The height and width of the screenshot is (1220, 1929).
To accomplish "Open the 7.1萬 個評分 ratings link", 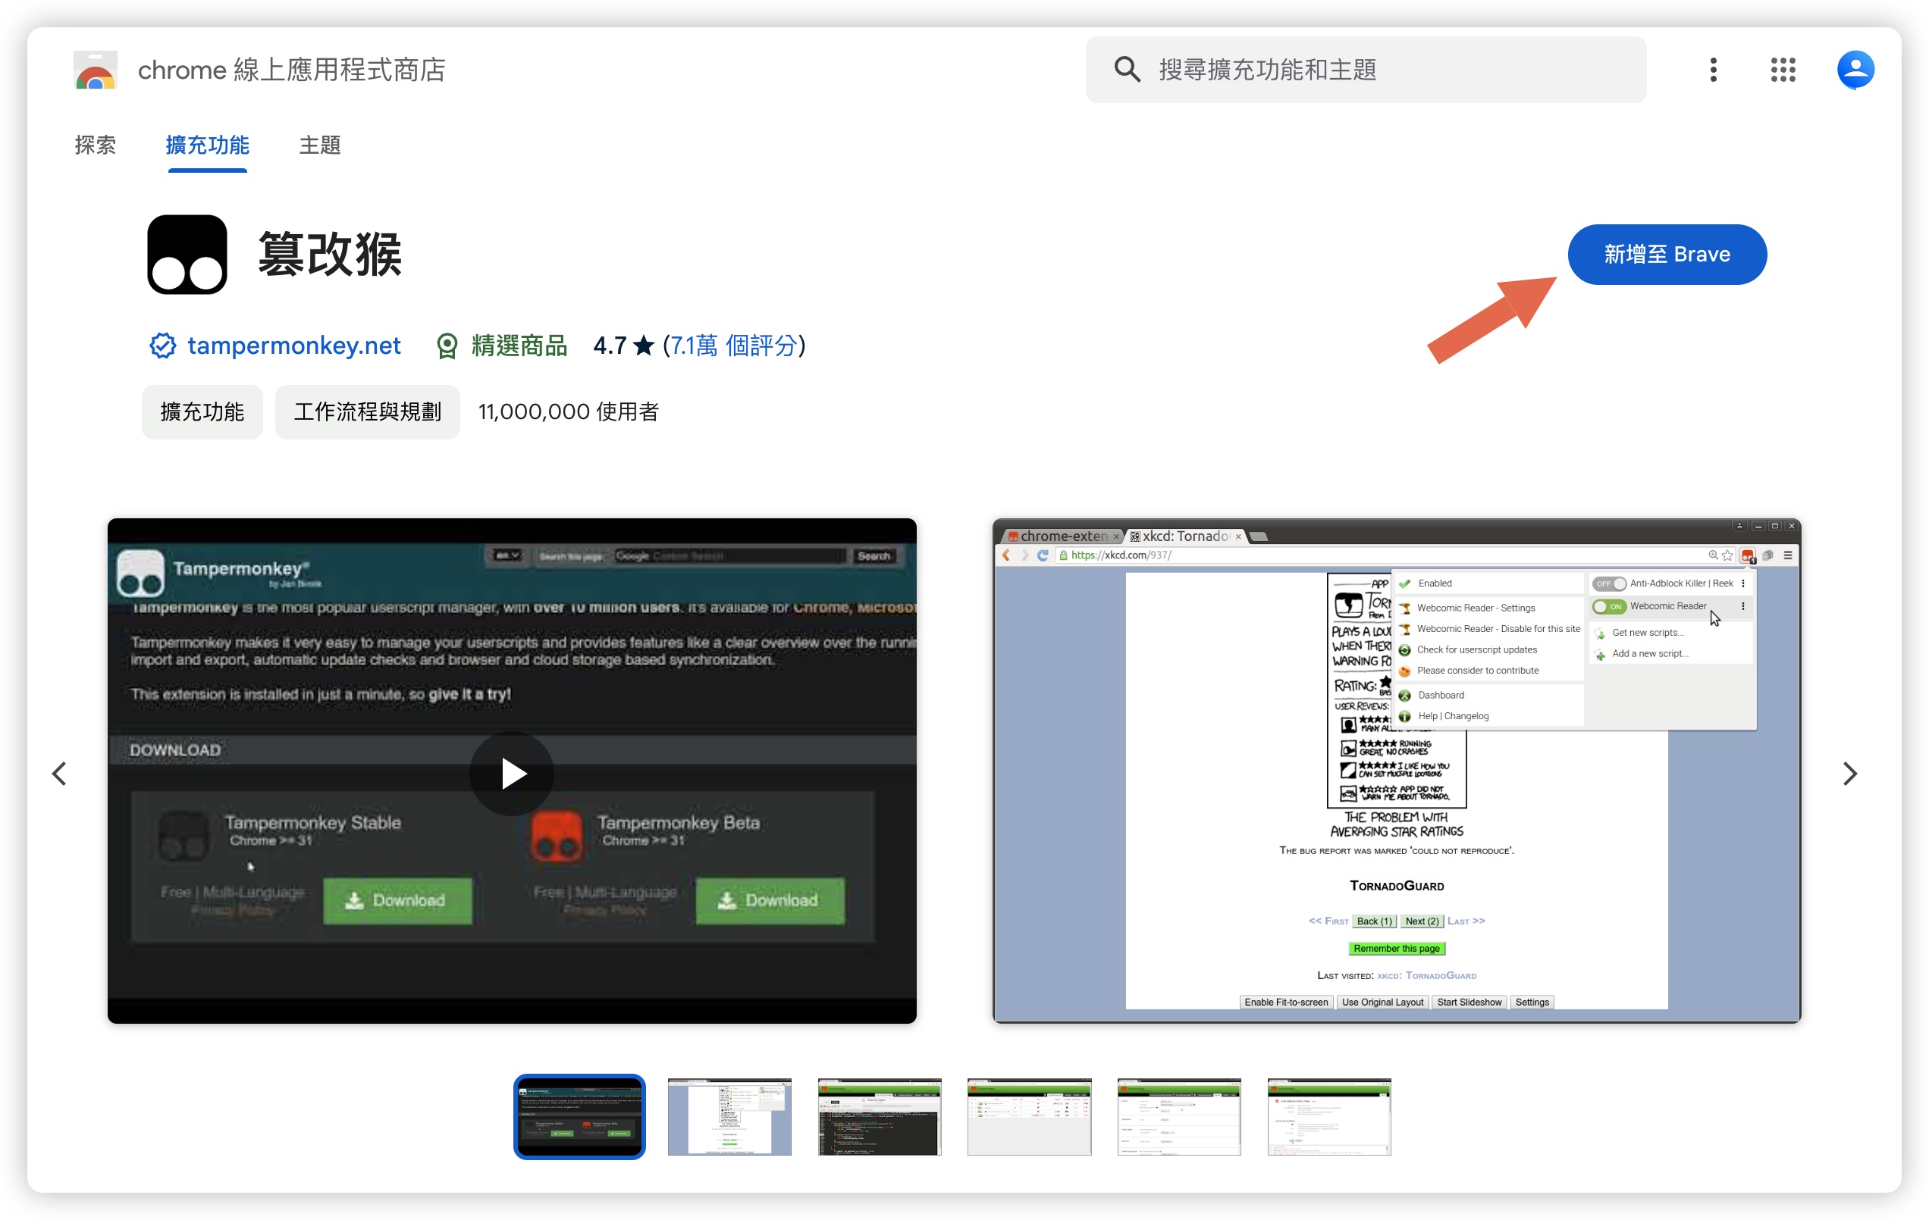I will pos(734,346).
